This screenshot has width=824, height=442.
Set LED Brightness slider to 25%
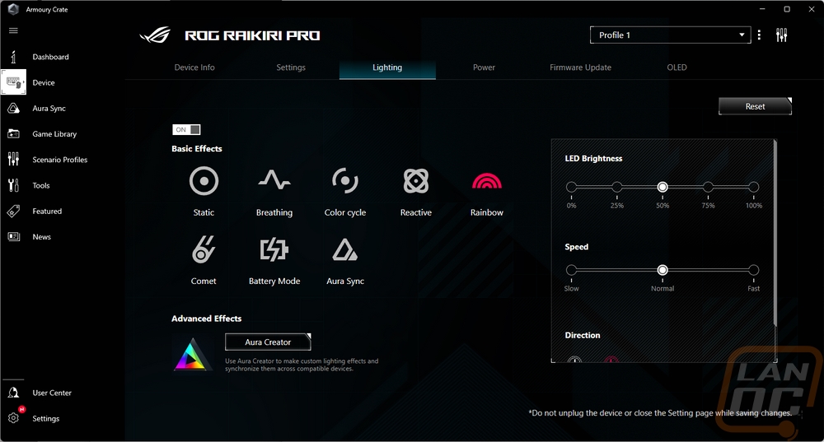[617, 188]
